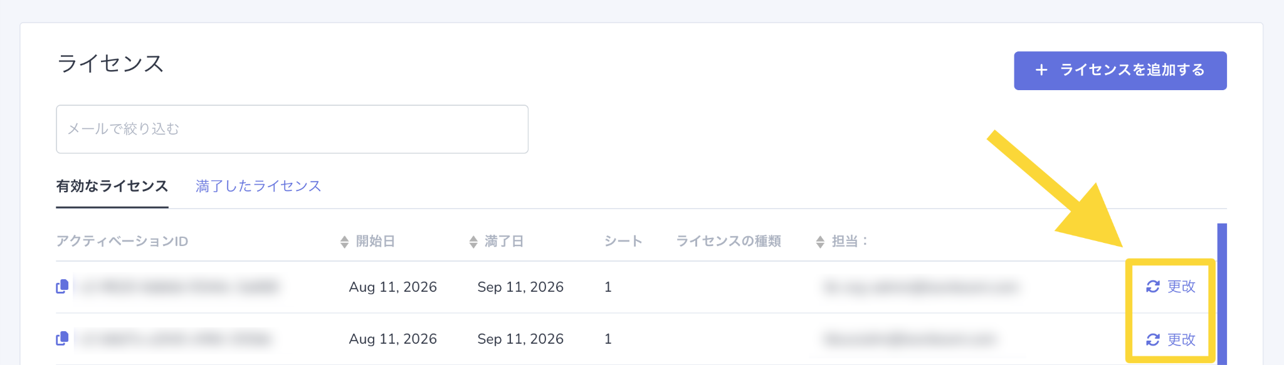Viewport: 1284px width, 365px height.
Task: Copy the first row's activation ID
Action: pos(62,287)
